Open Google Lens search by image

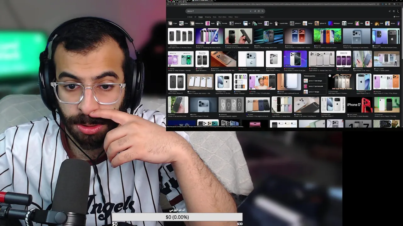pyautogui.click(x=259, y=11)
